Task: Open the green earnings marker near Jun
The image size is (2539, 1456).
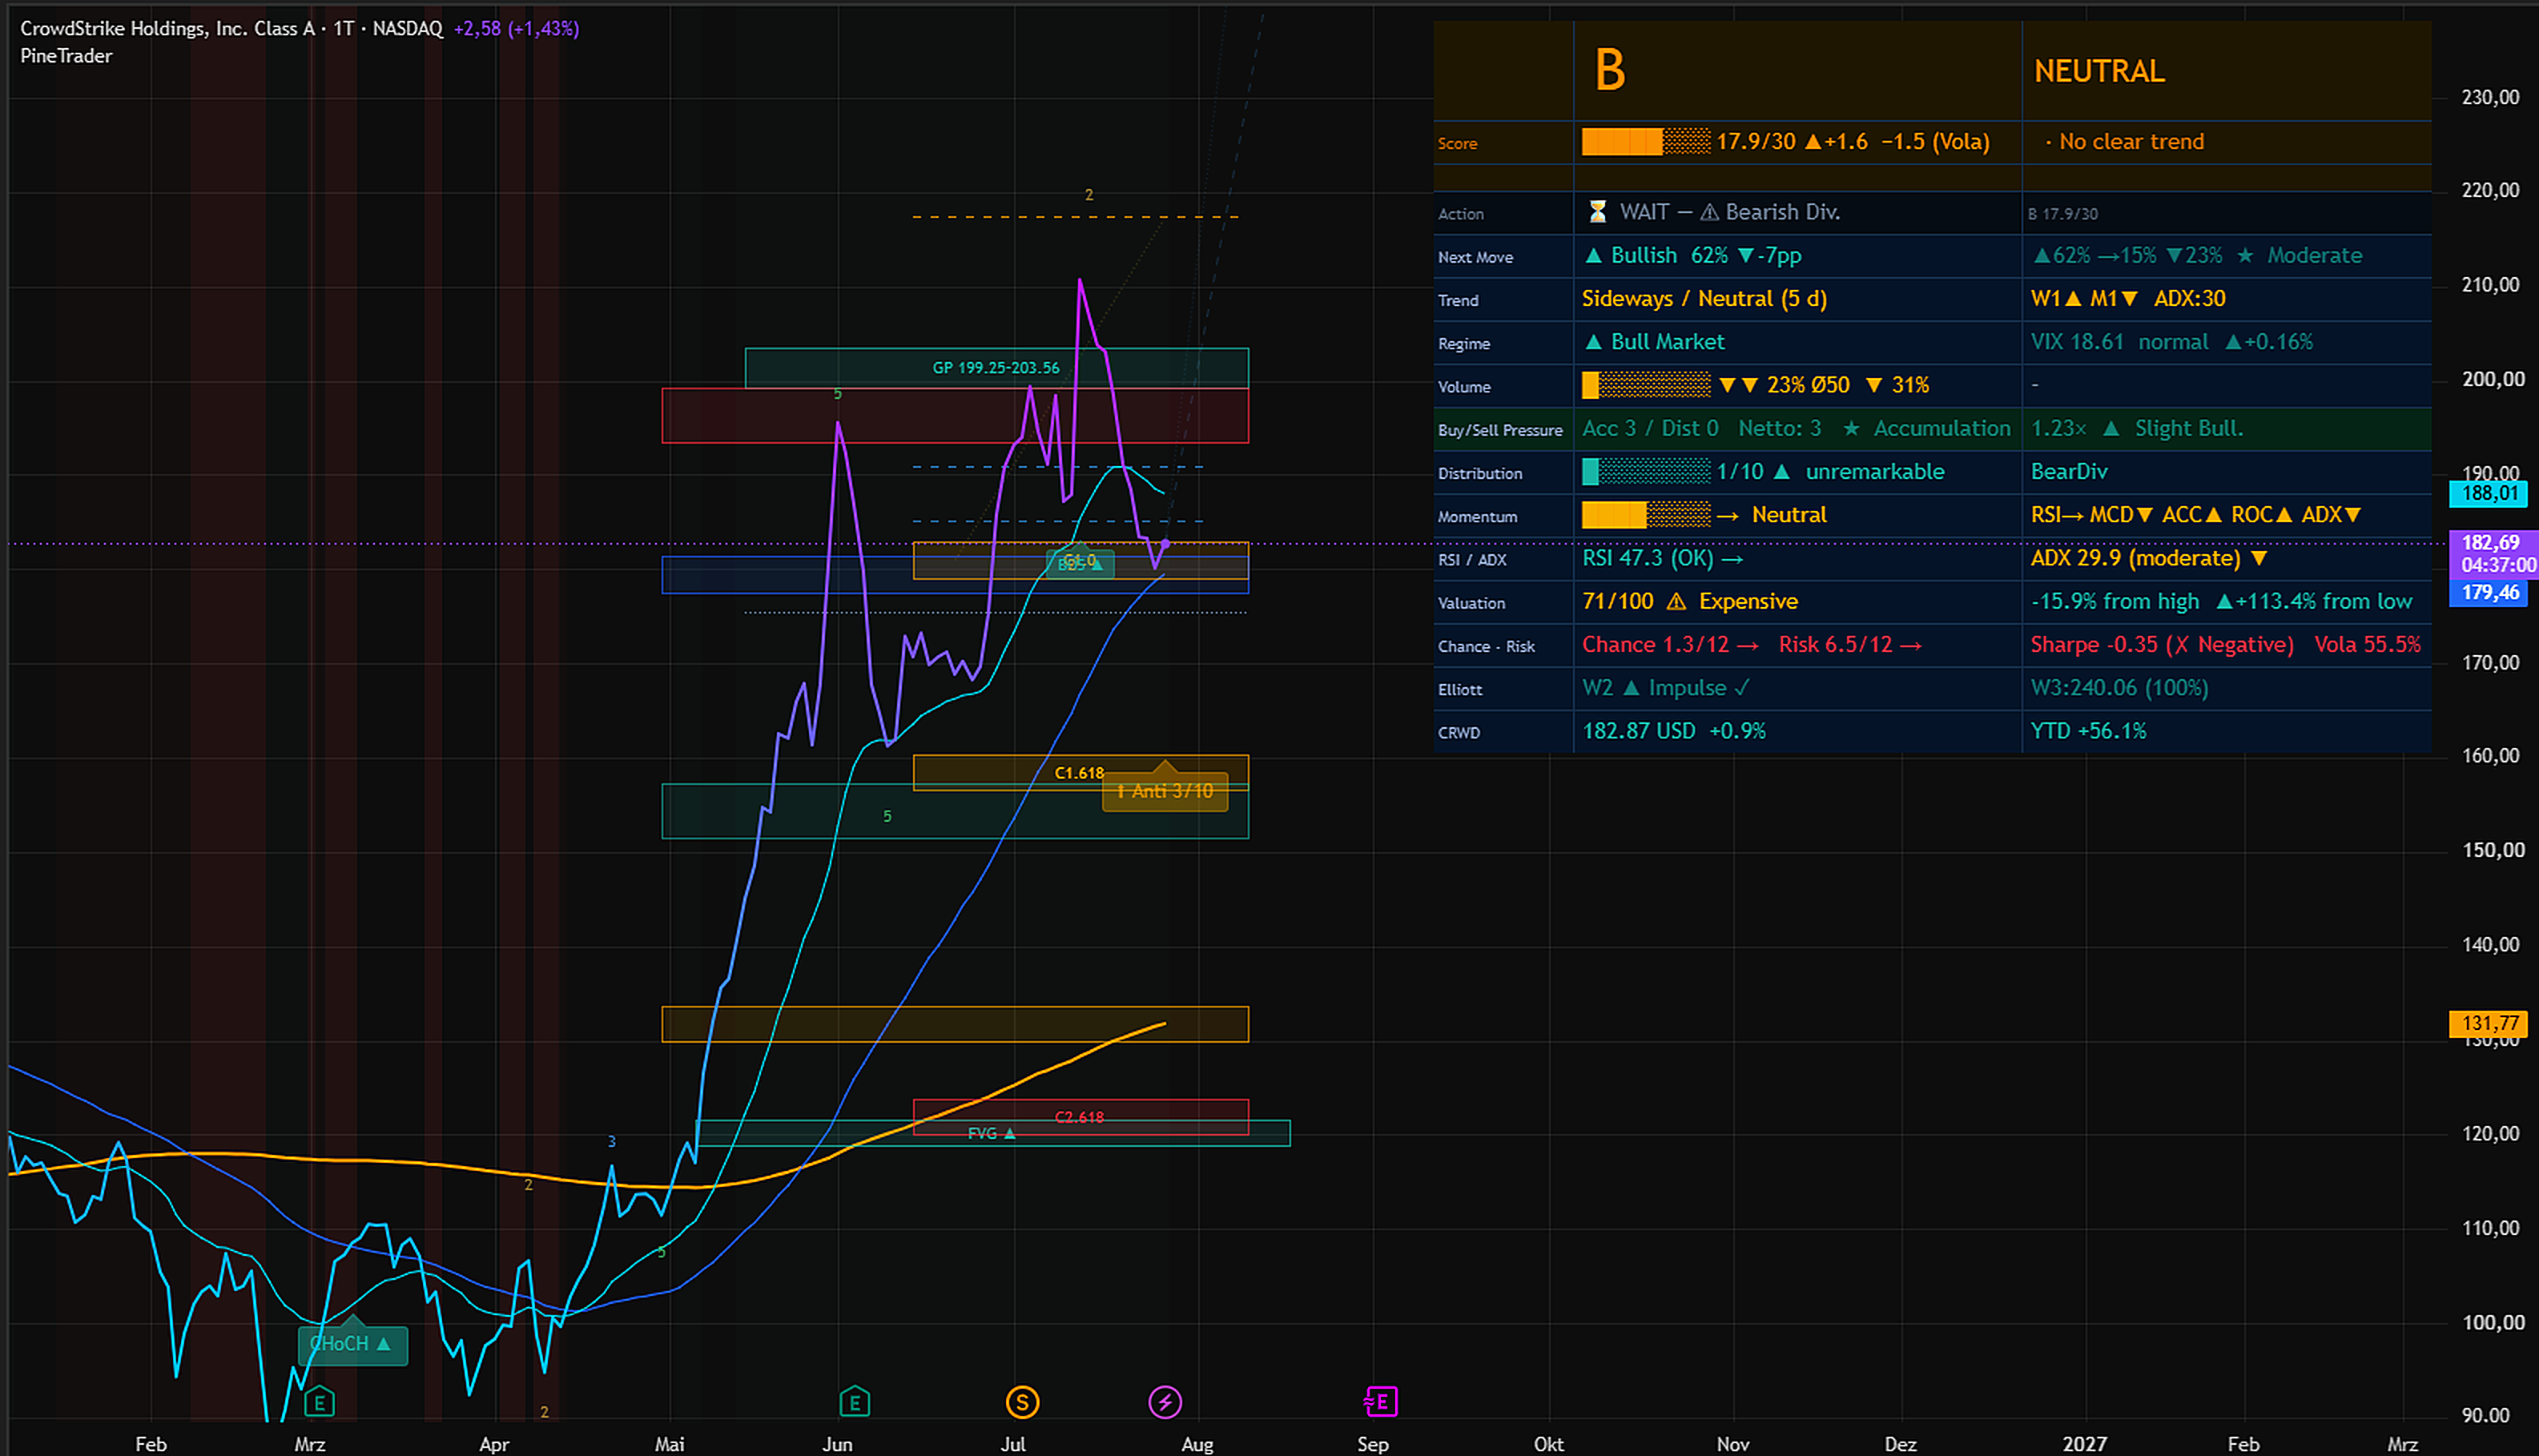Action: pyautogui.click(x=854, y=1402)
